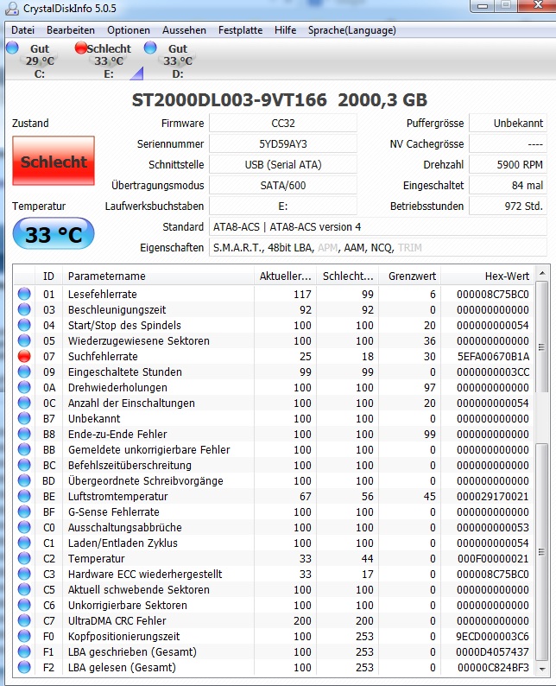556x686 pixels.
Task: Select drive D: with Gut status
Action: coord(177,60)
